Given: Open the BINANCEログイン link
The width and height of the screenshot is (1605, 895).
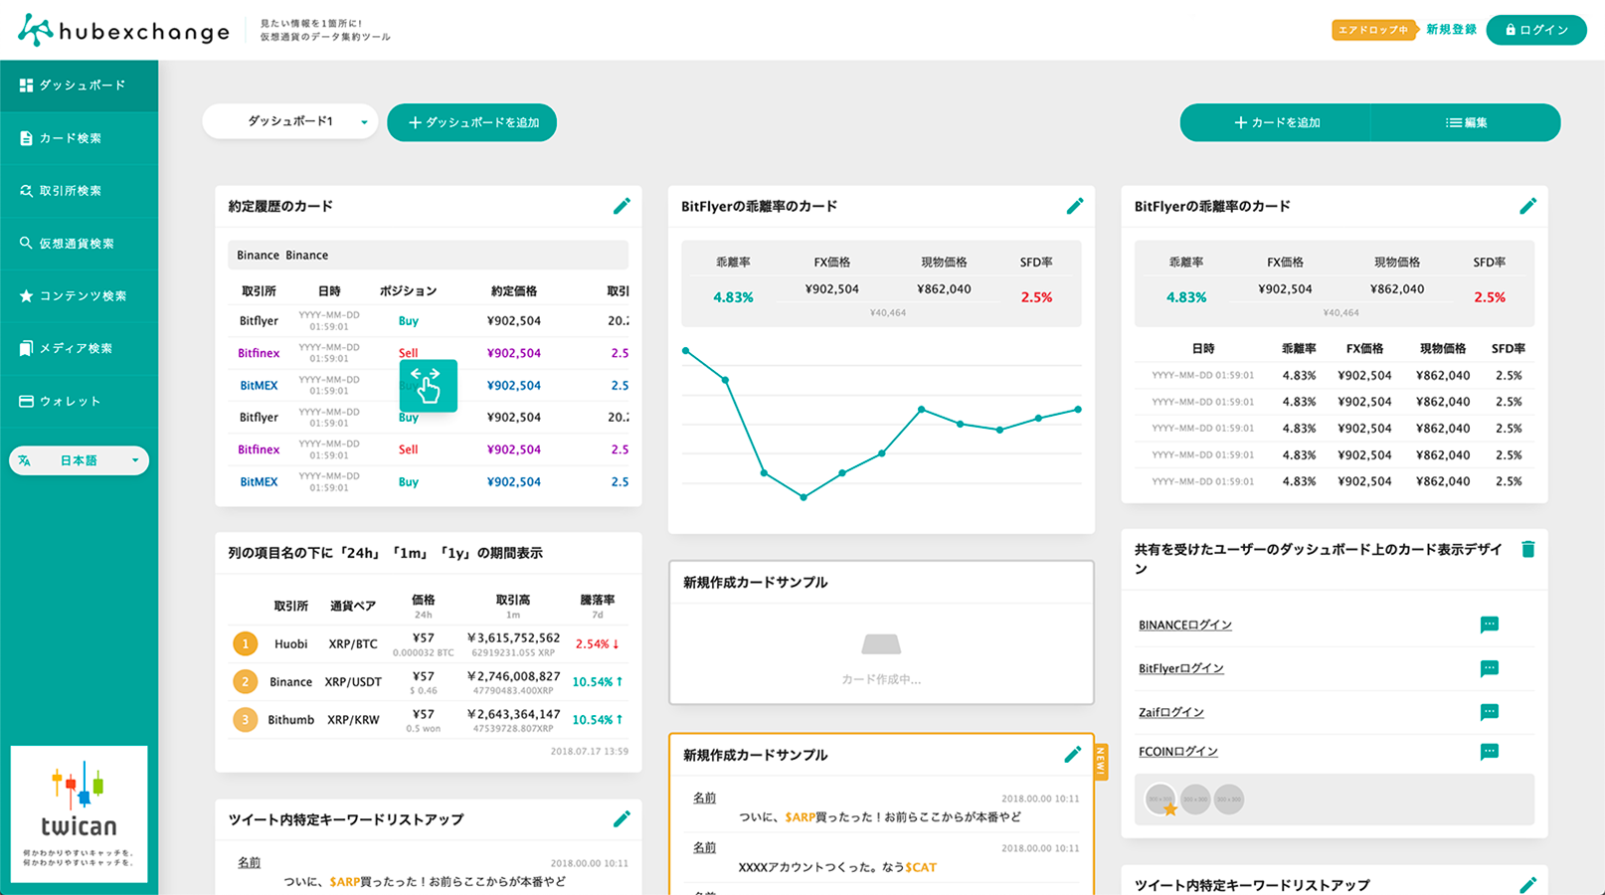Looking at the screenshot, I should pyautogui.click(x=1185, y=625).
